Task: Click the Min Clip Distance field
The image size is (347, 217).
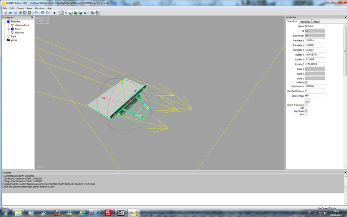Action: pos(315,91)
